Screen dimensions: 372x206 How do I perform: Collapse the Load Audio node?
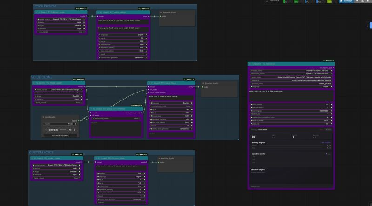pyautogui.click(x=43, y=117)
